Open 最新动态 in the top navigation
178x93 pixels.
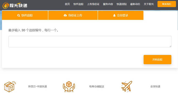point(135,4)
